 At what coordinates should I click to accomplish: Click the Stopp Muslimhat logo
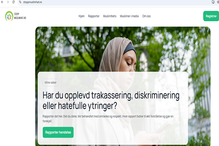point(9,16)
